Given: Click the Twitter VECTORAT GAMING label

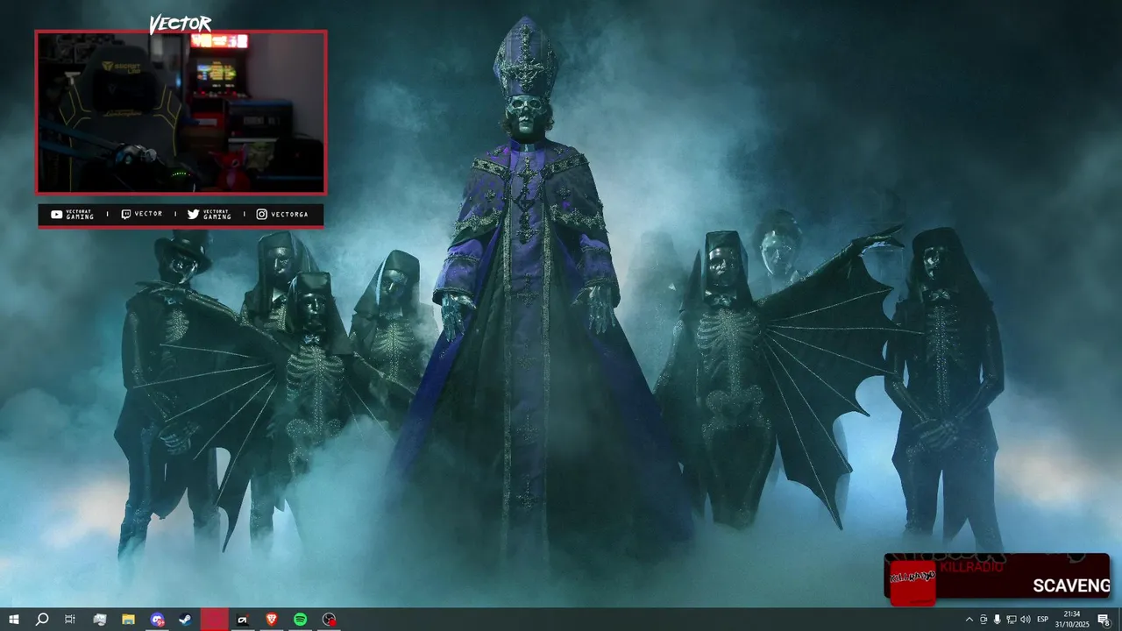Looking at the screenshot, I should pyautogui.click(x=210, y=215).
